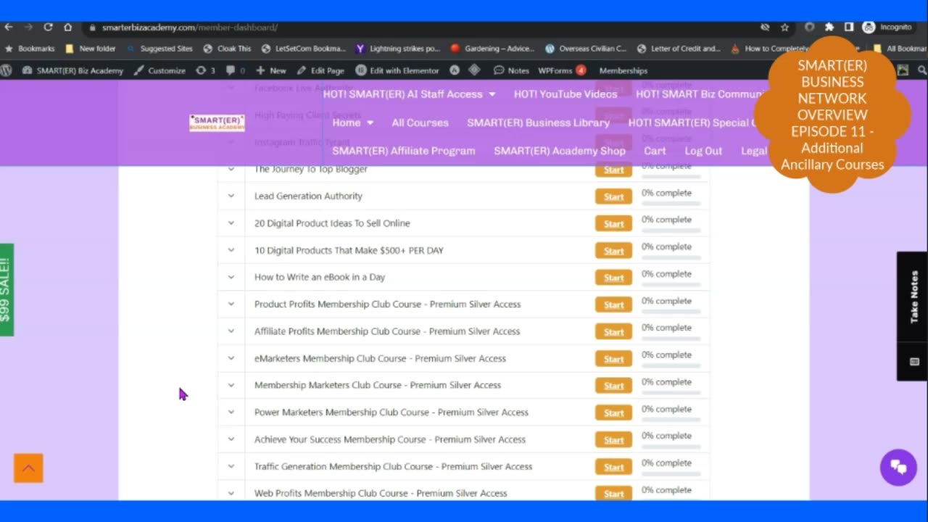Start 20 Digital Product Ideas To Sell Online
Screen dimensions: 928x522
point(613,224)
